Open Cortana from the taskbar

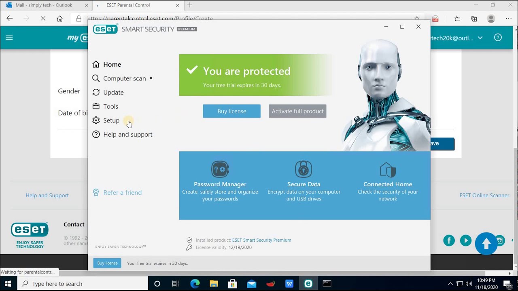[157, 284]
